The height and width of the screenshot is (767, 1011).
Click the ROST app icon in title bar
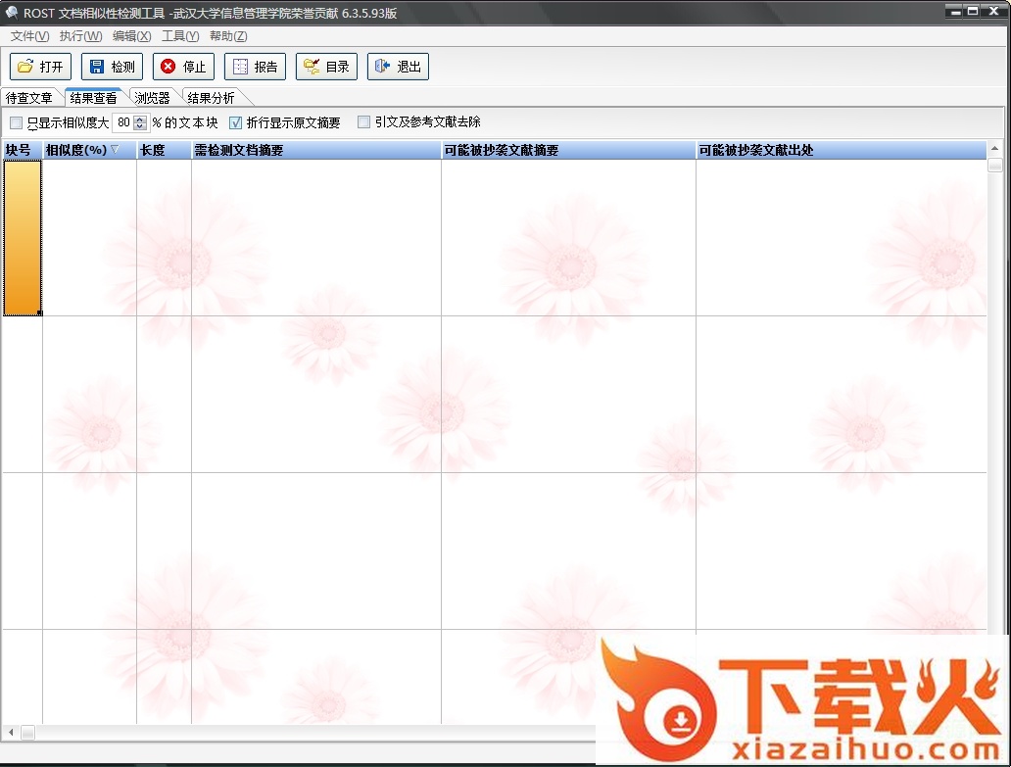[x=11, y=13]
